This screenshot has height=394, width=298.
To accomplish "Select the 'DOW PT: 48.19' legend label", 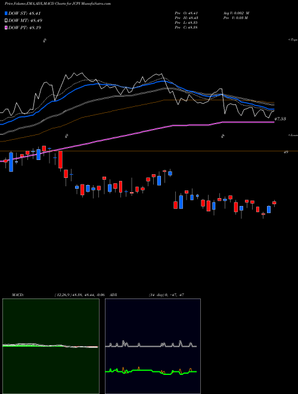I will coord(24,27).
